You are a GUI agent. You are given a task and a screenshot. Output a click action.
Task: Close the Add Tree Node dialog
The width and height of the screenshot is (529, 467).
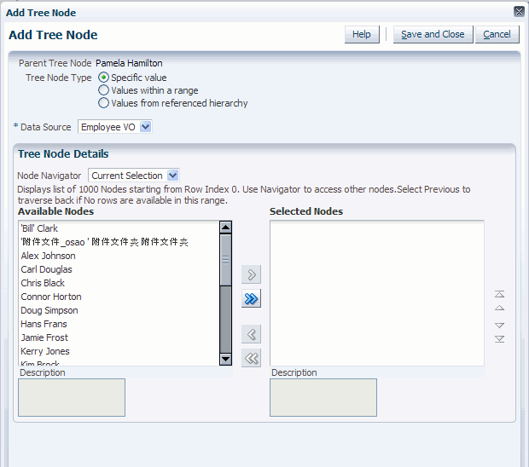(x=519, y=12)
